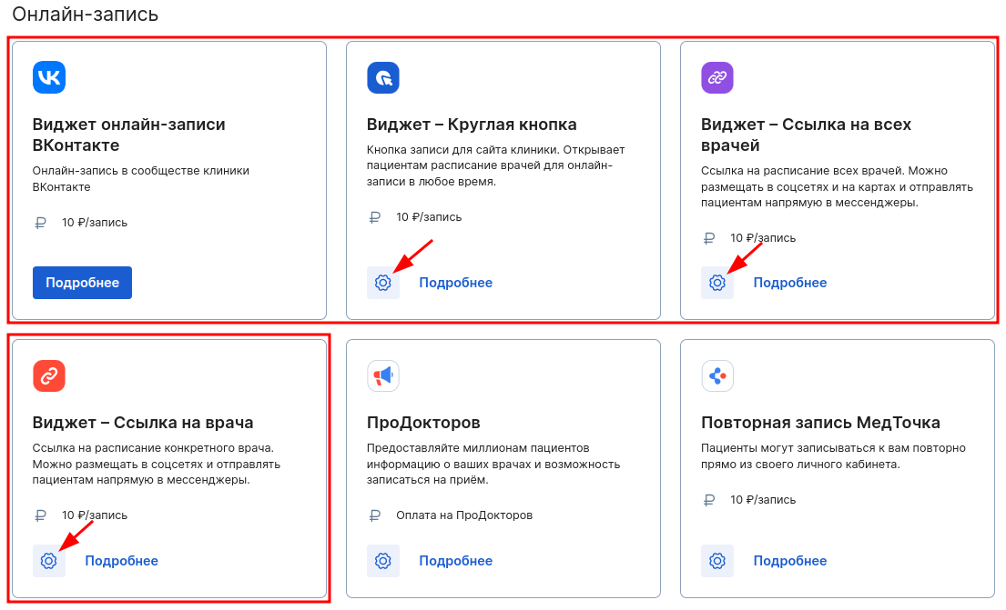Viewport: 1006px width, 610px height.
Task: Open settings gear for Повторная запись МедТочка
Action: 717,561
